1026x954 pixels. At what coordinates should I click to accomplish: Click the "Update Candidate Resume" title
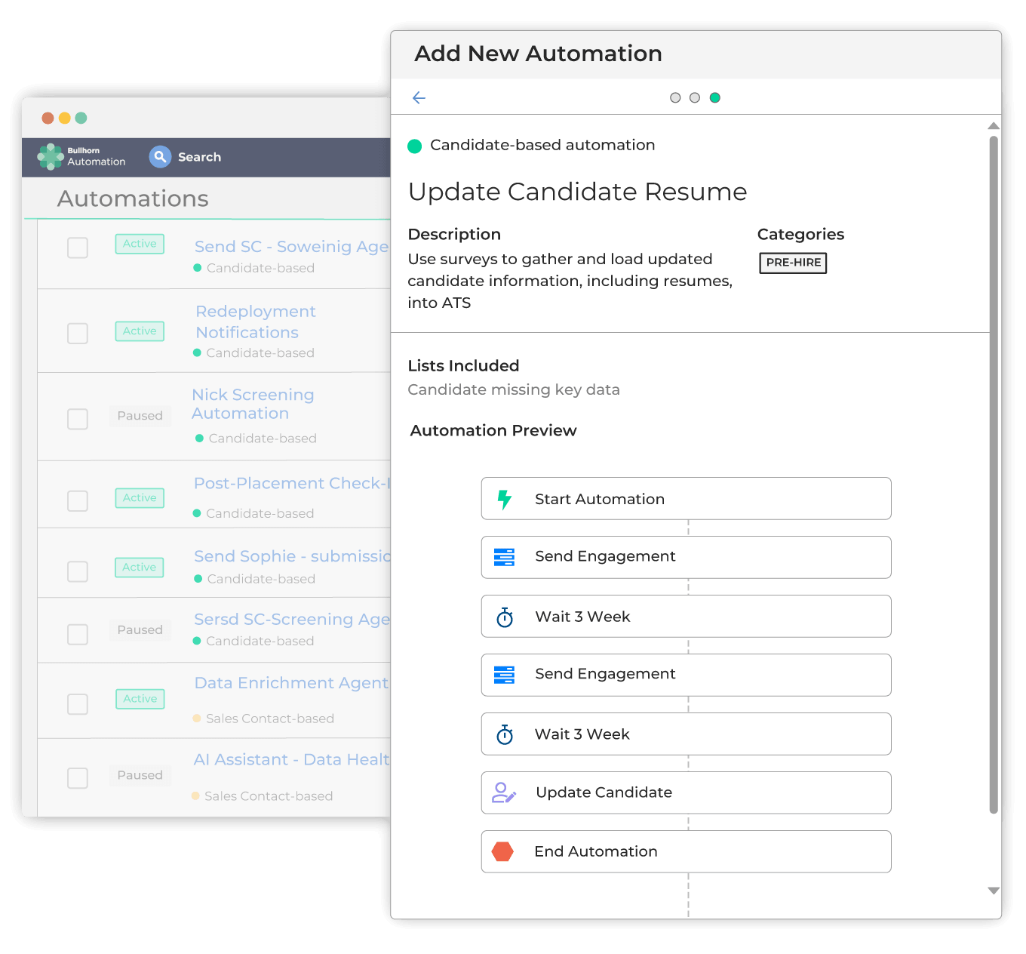(577, 192)
